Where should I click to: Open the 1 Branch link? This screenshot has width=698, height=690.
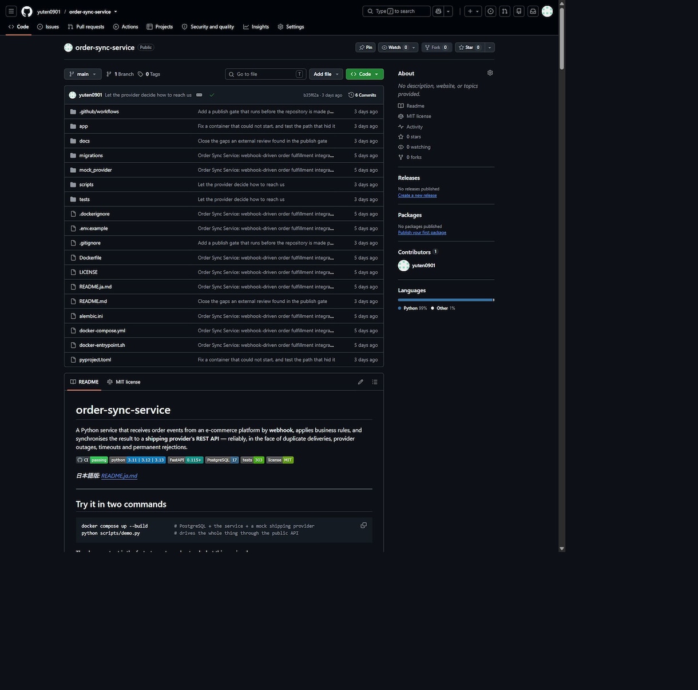click(120, 74)
